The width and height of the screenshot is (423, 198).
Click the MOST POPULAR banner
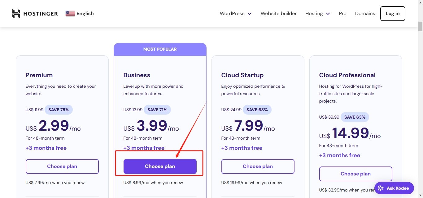[x=160, y=49]
